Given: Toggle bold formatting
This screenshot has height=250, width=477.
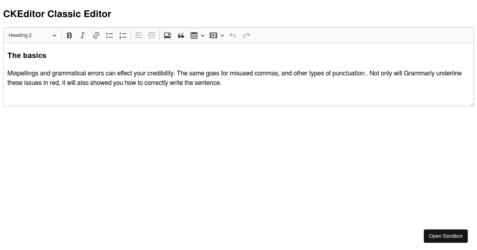Looking at the screenshot, I should [70, 35].
